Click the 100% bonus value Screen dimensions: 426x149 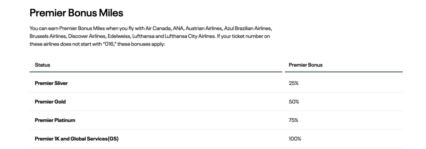click(295, 139)
